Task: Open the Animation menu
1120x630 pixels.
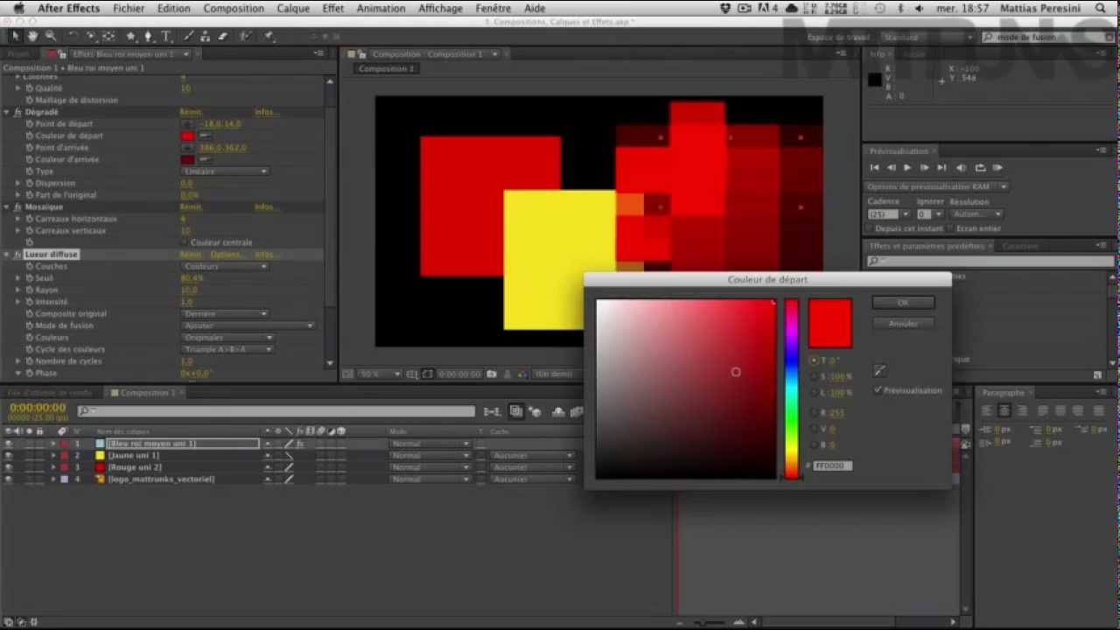Action: 381,8
